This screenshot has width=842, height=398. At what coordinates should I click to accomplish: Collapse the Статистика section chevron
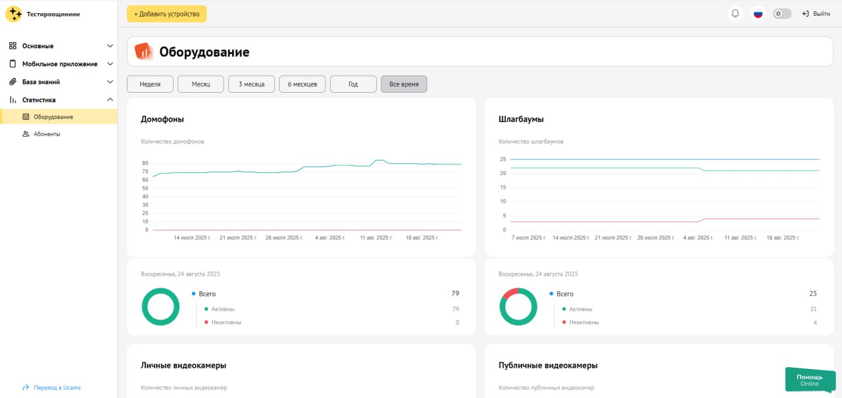tap(111, 100)
